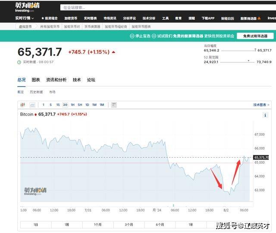Select the 1D chart interval
Screen dimensions: 276x233
pos(87,105)
